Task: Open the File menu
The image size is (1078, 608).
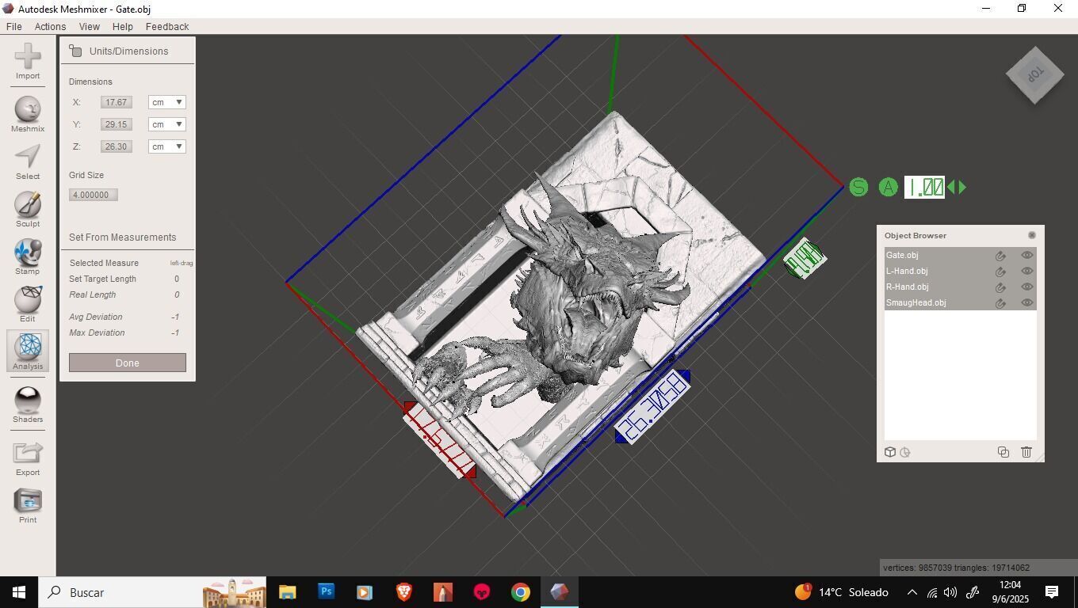Action: (14, 26)
